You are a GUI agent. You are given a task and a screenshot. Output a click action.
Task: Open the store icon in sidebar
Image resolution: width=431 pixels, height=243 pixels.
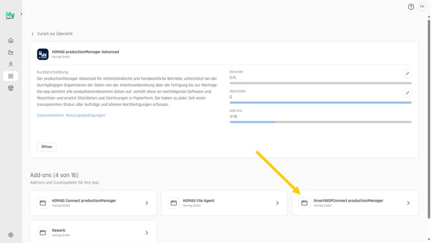click(11, 88)
